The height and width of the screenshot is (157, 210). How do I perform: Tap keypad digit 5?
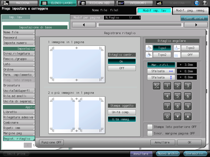pyautogui.click(x=178, y=96)
